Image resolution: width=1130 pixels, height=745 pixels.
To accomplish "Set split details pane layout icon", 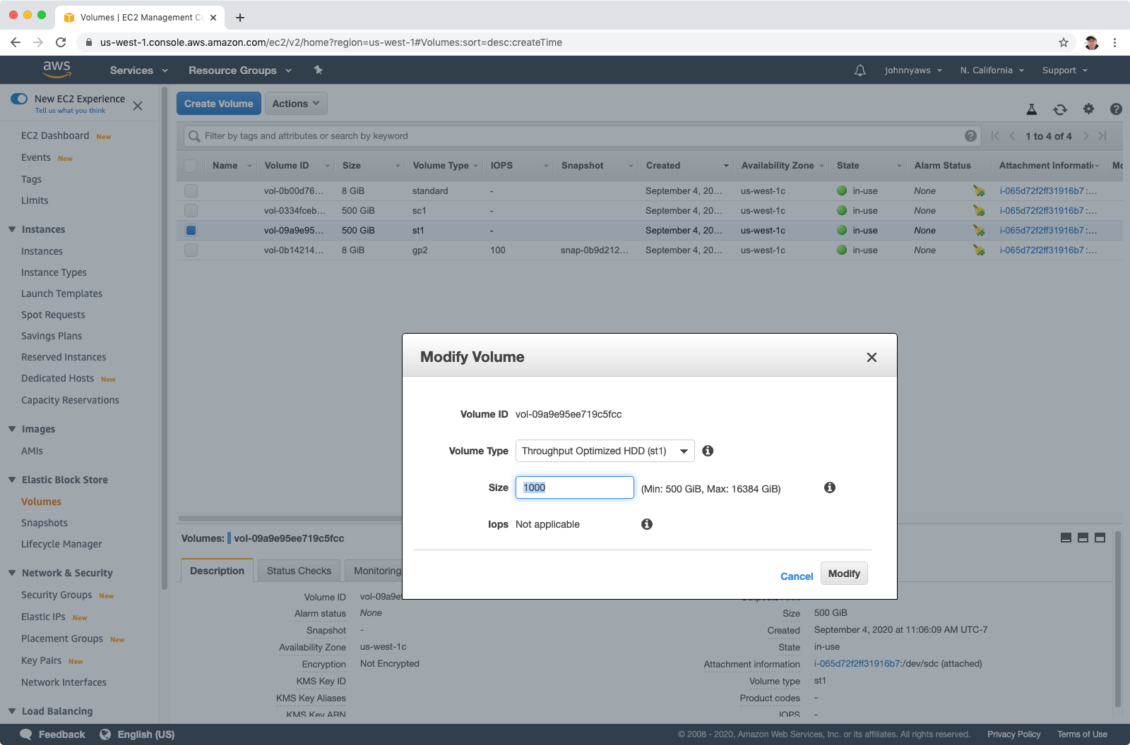I will pyautogui.click(x=1083, y=538).
